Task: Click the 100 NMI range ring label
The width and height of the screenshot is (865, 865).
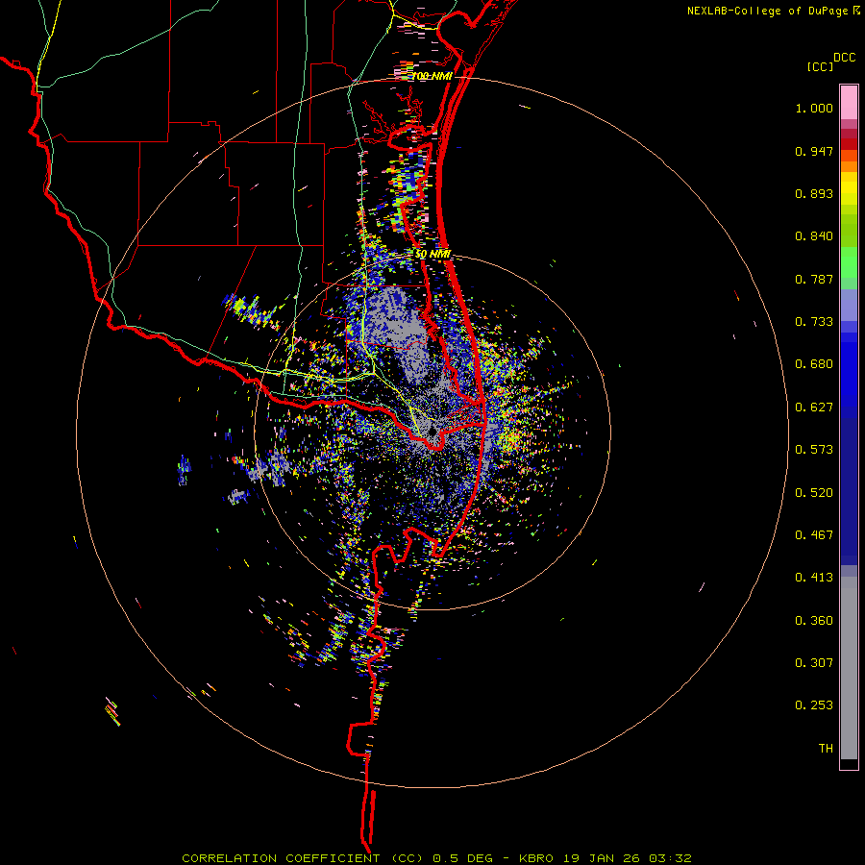Action: [432, 76]
